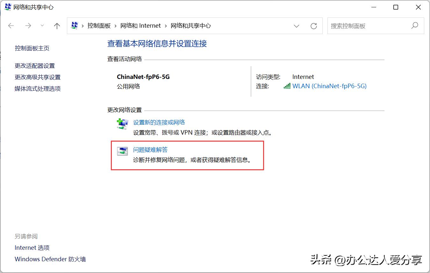The image size is (430, 273).
Task: Open the address bar dropdown chevron
Action: click(x=297, y=26)
